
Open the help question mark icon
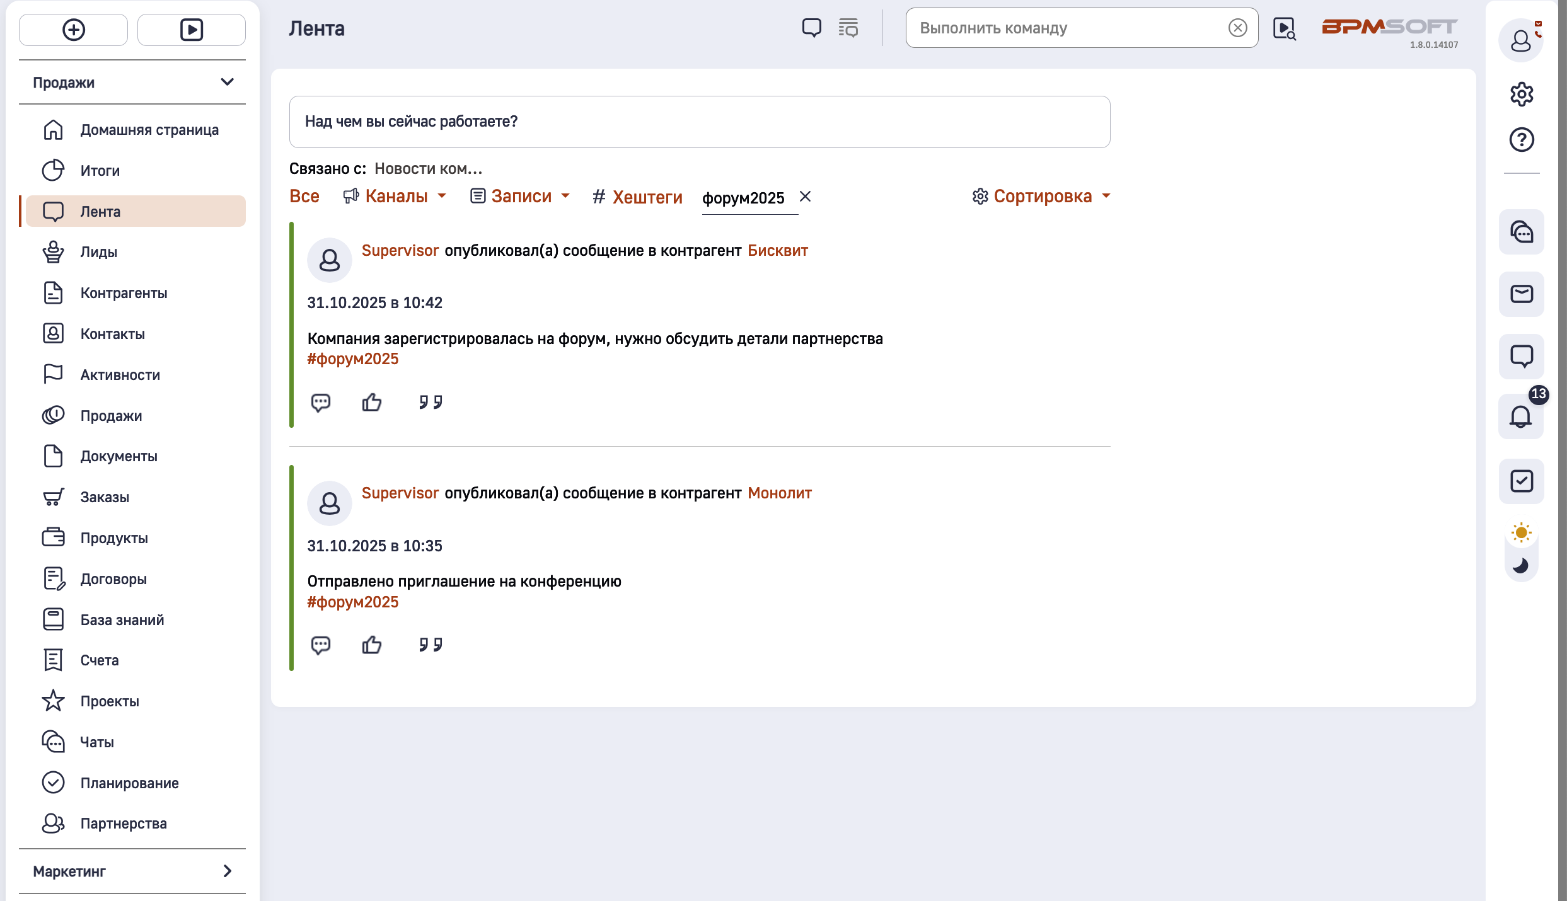click(x=1522, y=140)
